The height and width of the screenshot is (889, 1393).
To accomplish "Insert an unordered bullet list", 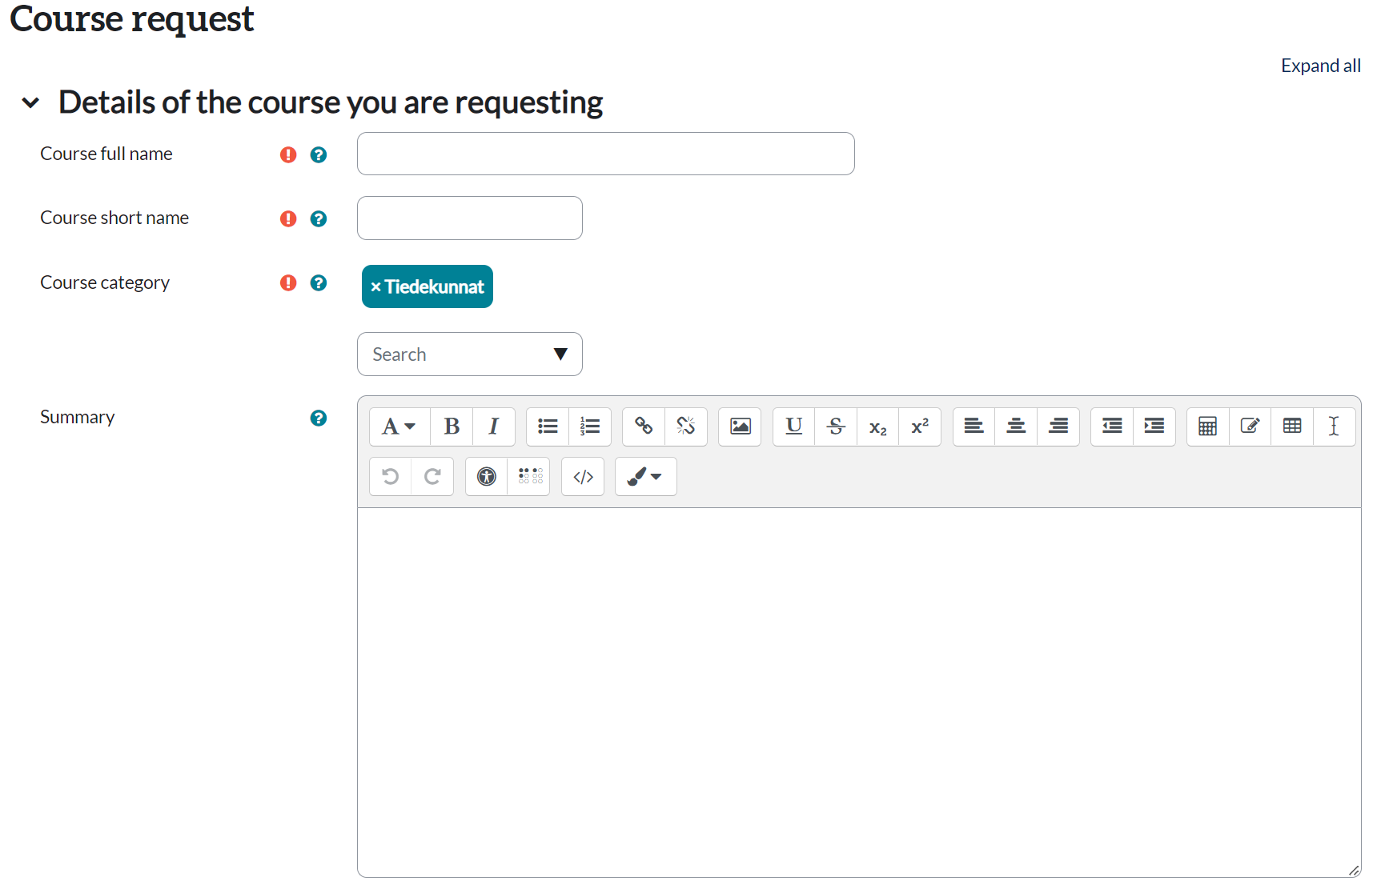I will tap(548, 426).
